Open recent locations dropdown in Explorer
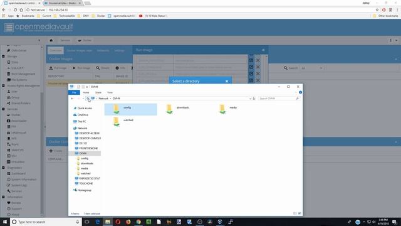401x226 pixels. pos(83,99)
